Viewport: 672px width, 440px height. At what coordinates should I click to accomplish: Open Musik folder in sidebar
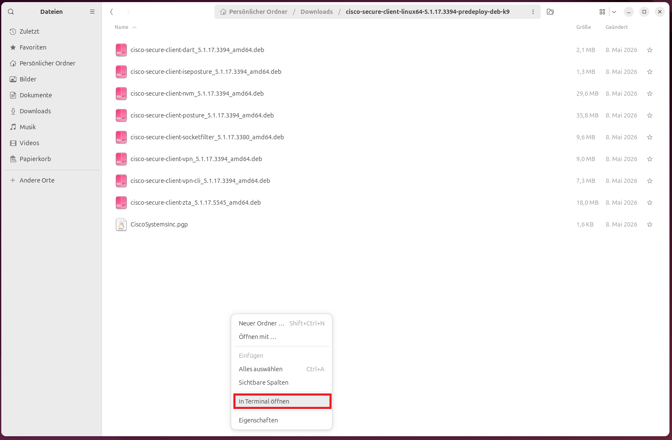pos(52,127)
